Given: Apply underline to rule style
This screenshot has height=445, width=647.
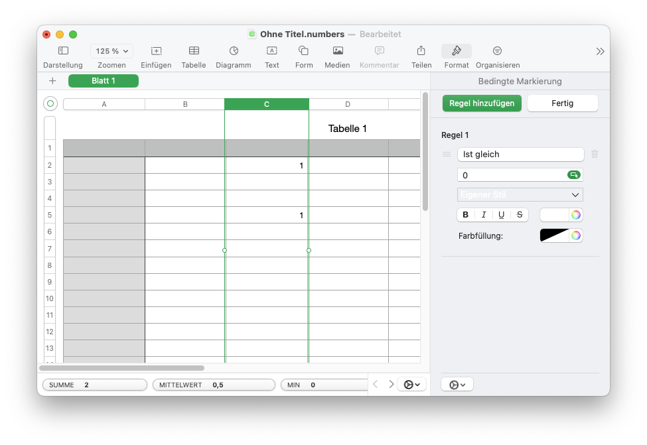Looking at the screenshot, I should pyautogui.click(x=502, y=214).
